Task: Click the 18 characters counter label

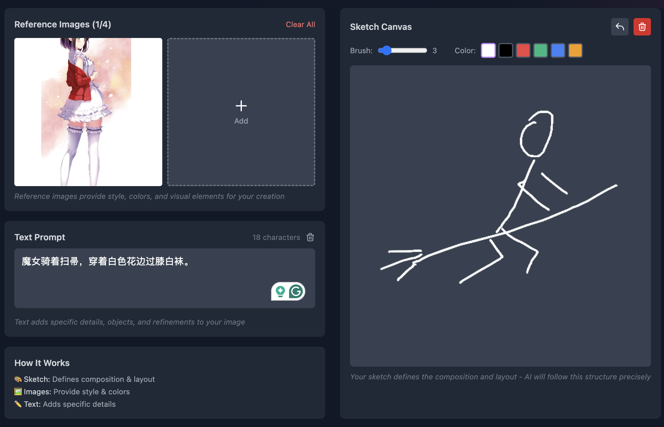Action: [x=276, y=237]
